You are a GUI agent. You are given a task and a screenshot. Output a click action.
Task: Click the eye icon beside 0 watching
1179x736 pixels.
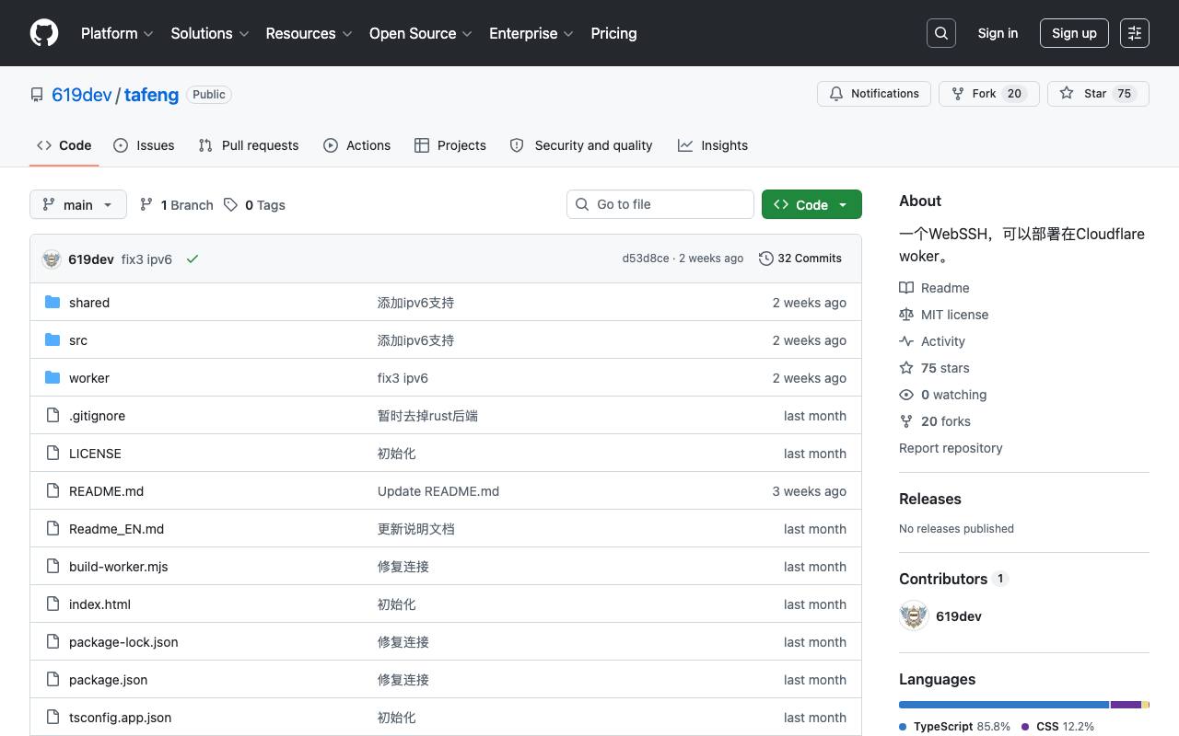click(x=906, y=395)
